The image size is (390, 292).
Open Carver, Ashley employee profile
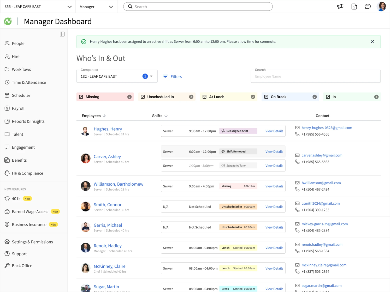point(107,156)
